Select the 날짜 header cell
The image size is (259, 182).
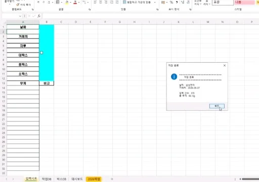click(x=23, y=27)
